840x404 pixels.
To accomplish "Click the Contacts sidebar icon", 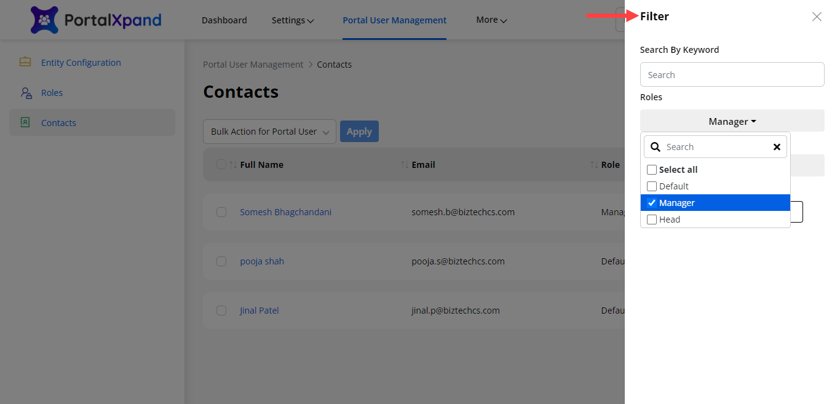I will tap(25, 122).
